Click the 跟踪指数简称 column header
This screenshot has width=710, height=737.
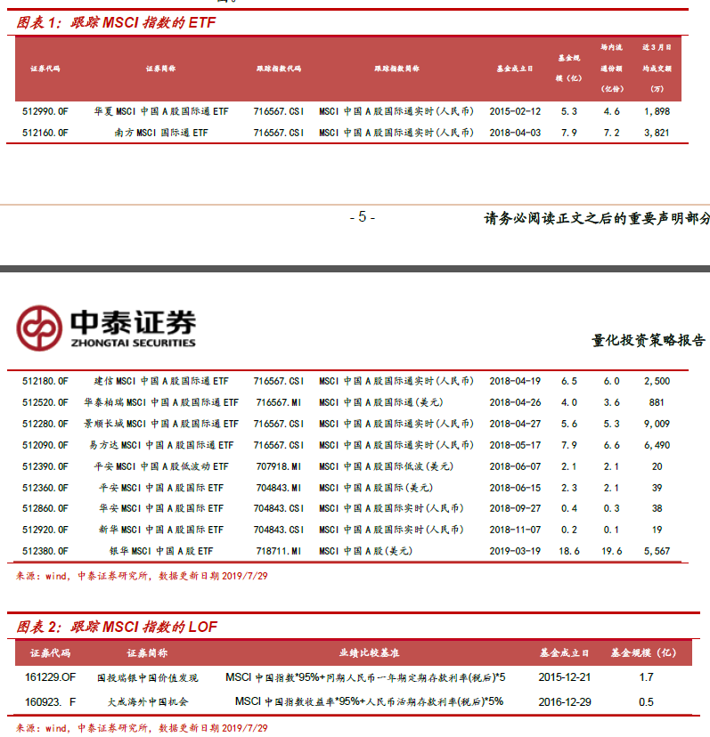396,69
